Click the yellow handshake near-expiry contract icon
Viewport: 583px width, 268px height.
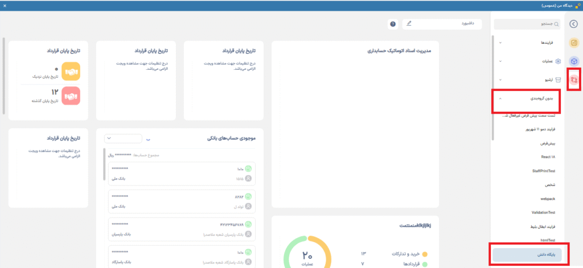pyautogui.click(x=71, y=72)
